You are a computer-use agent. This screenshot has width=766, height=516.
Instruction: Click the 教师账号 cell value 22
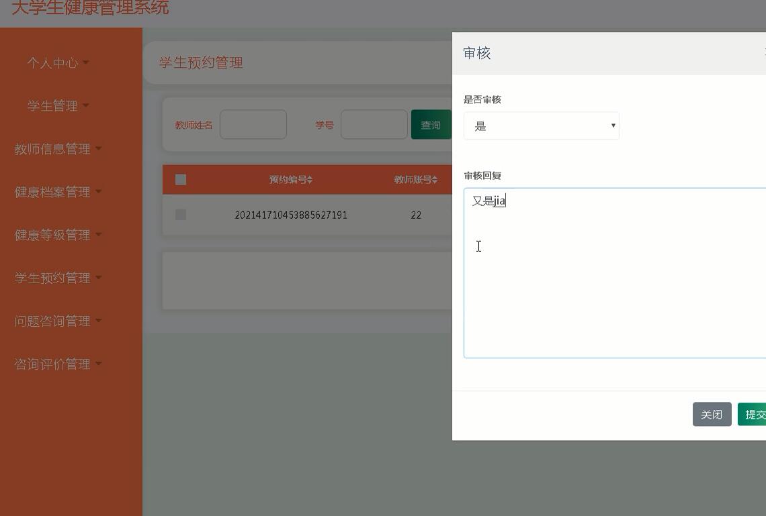(416, 215)
